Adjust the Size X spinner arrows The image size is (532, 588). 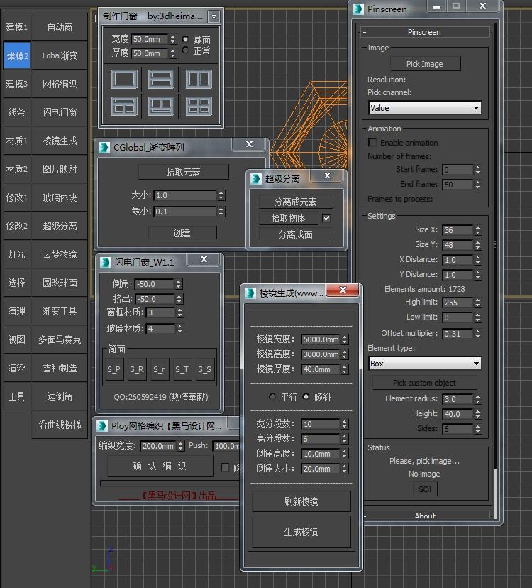(477, 230)
